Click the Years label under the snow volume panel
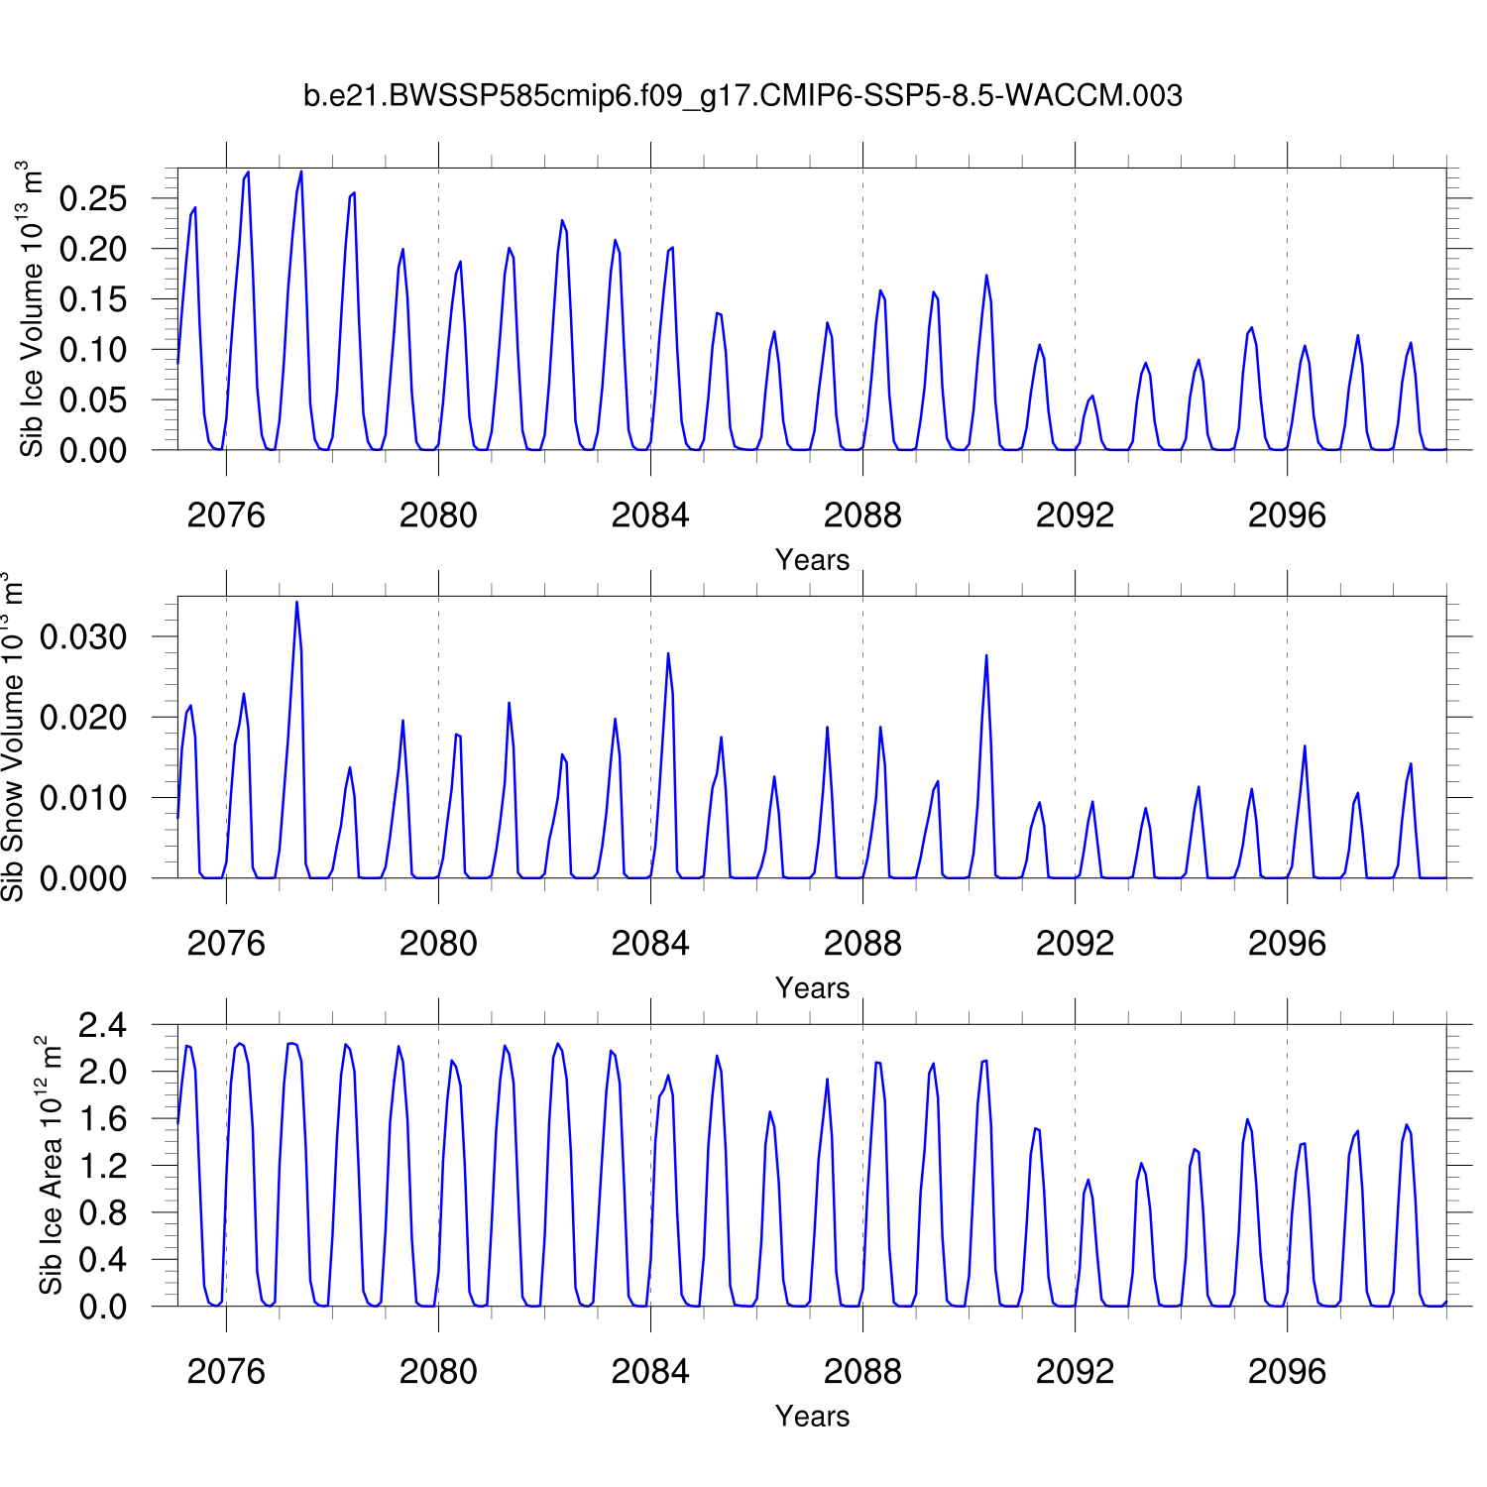The image size is (1487, 1487). (x=812, y=988)
